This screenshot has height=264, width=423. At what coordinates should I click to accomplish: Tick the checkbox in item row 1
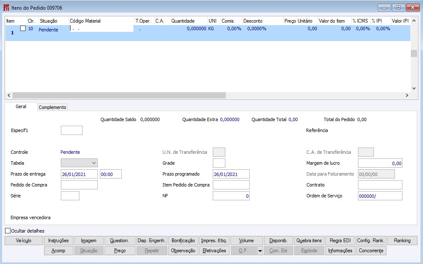point(23,28)
